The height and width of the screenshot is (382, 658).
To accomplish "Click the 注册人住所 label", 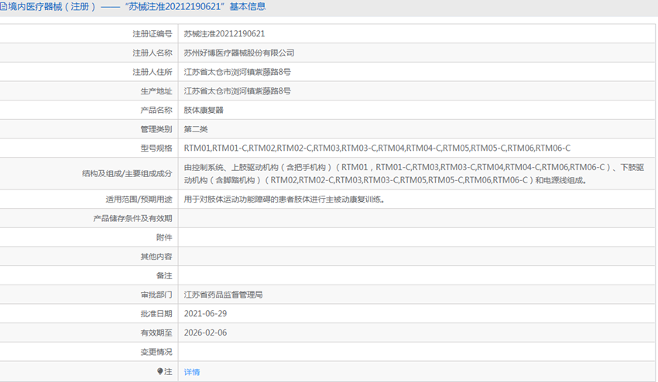I will (153, 72).
